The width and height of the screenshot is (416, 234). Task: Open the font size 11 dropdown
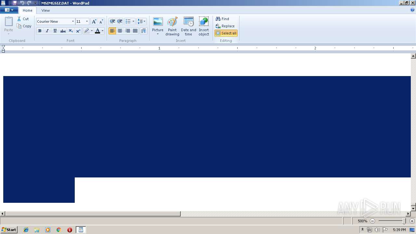[87, 21]
